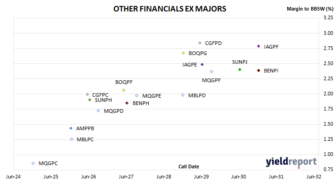335x183 pixels.
Task: Click the purple IAGPE data point
Action: coord(202,65)
